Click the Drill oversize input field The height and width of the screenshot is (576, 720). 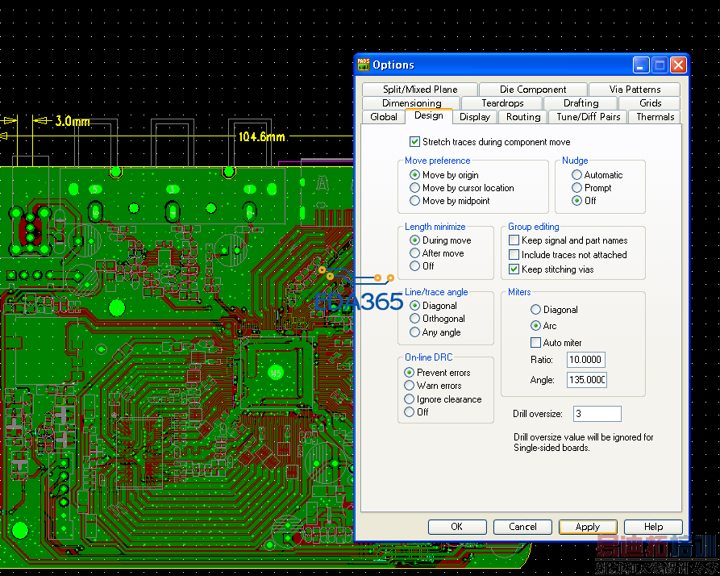pyautogui.click(x=597, y=414)
